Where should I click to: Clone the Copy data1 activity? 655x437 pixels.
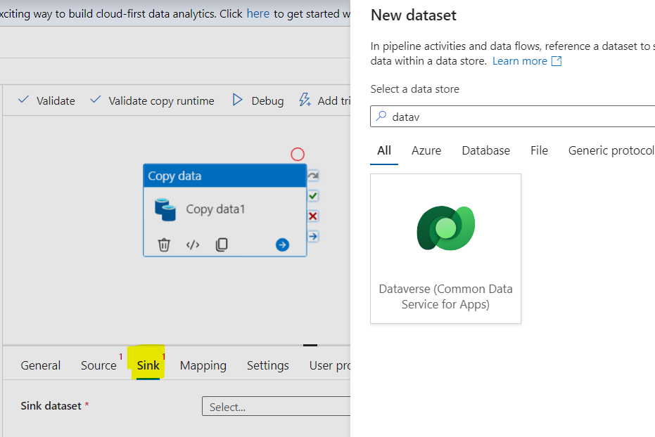[222, 245]
